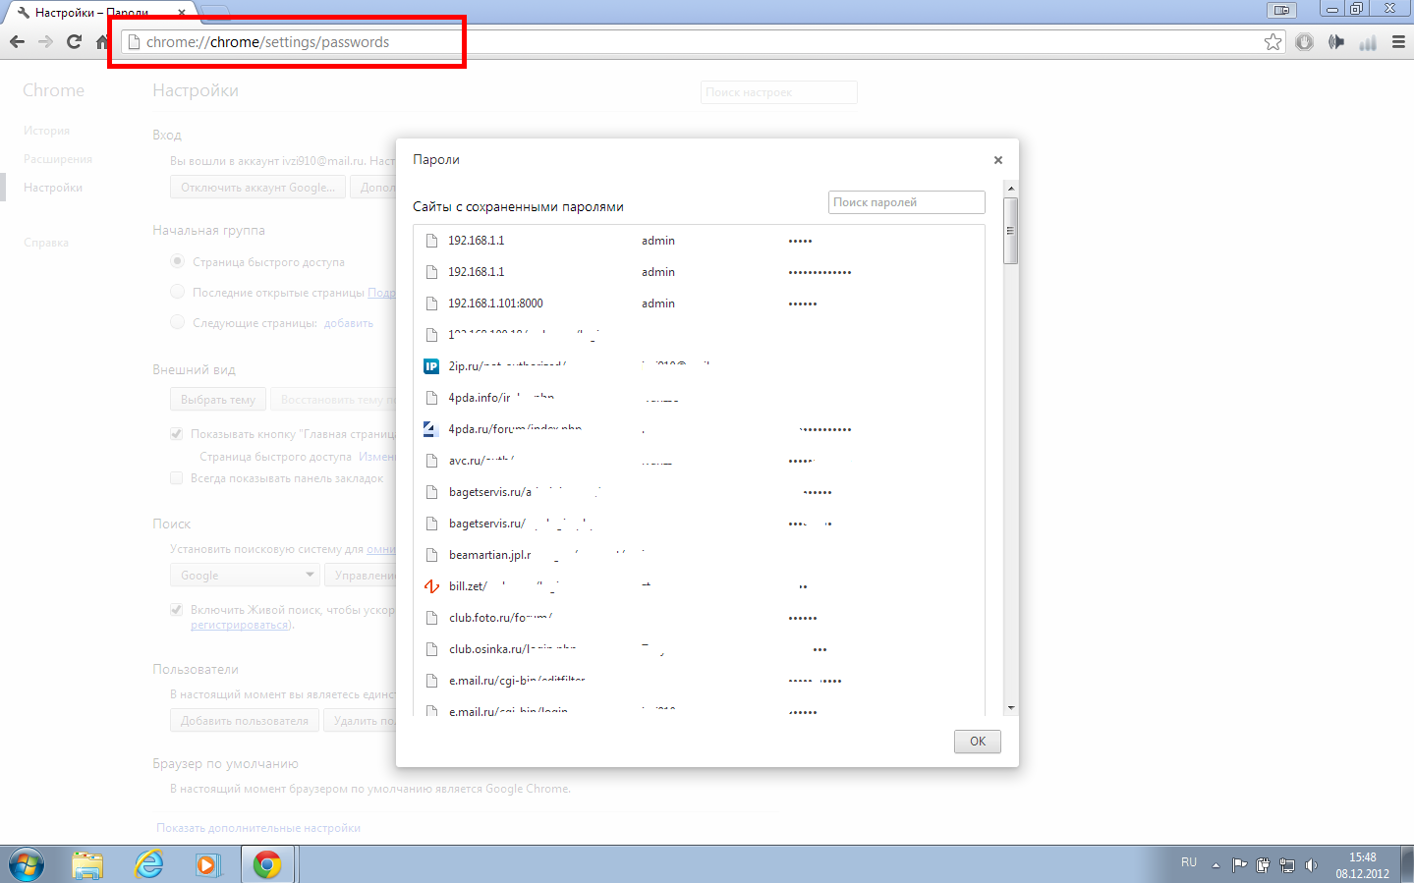Viewport: 1414px width, 883px height.
Task: Click the password list scrollbar down arrow
Action: (x=1010, y=708)
